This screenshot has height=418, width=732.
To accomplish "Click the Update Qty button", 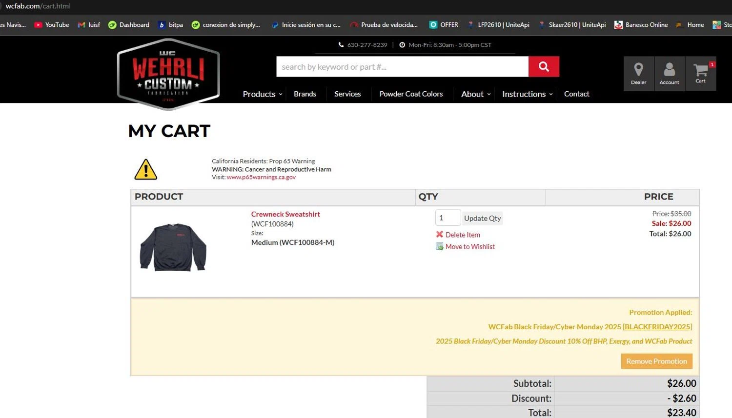I will tap(483, 218).
